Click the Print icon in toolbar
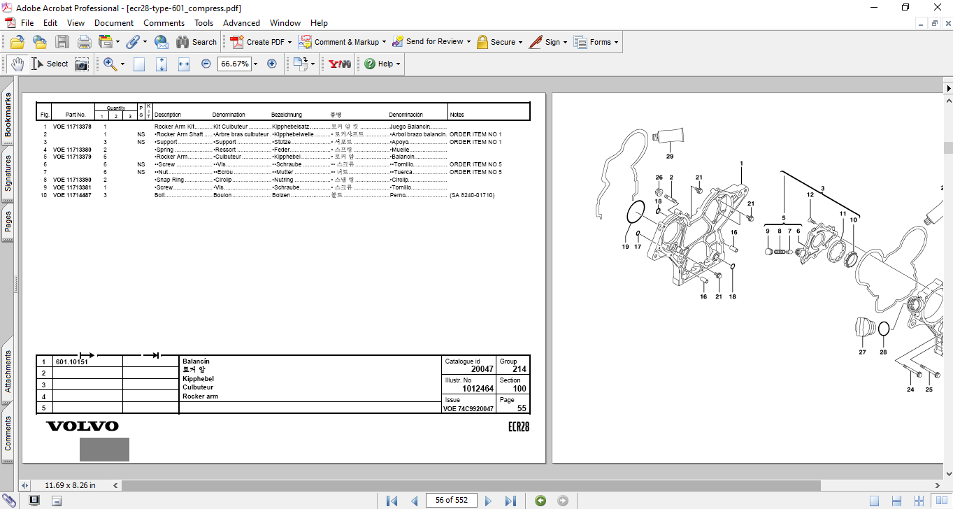Viewport: 953px width, 509px height. click(85, 42)
